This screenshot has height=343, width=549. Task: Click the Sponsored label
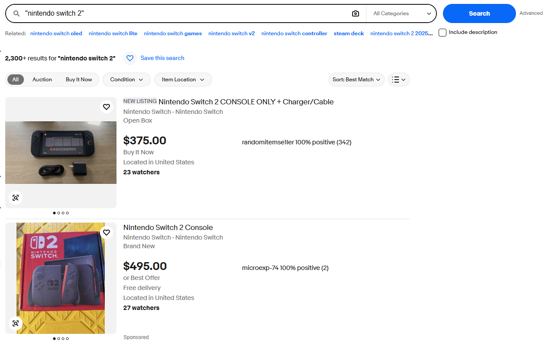click(136, 337)
